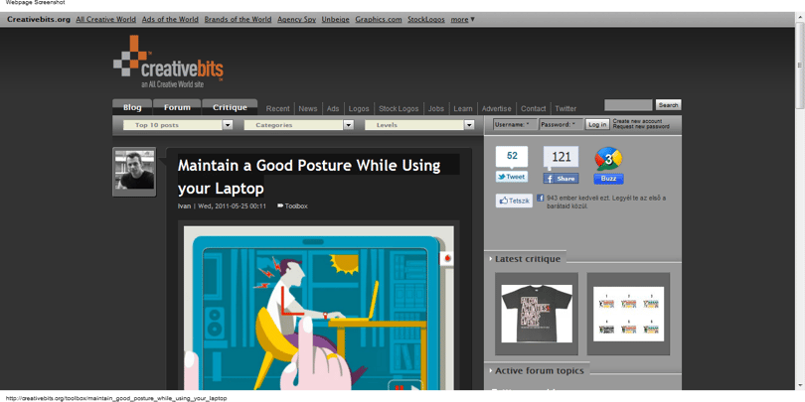This screenshot has width=805, height=402.
Task: Click the Log in button
Action: click(597, 125)
